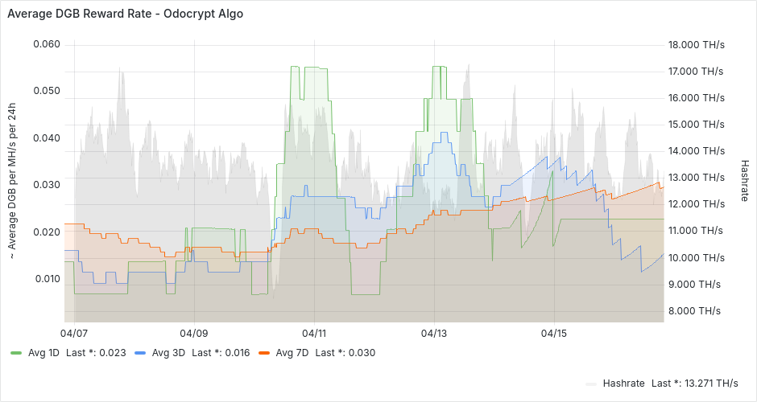Click the green Avg 1D legend color swatch

click(x=17, y=353)
